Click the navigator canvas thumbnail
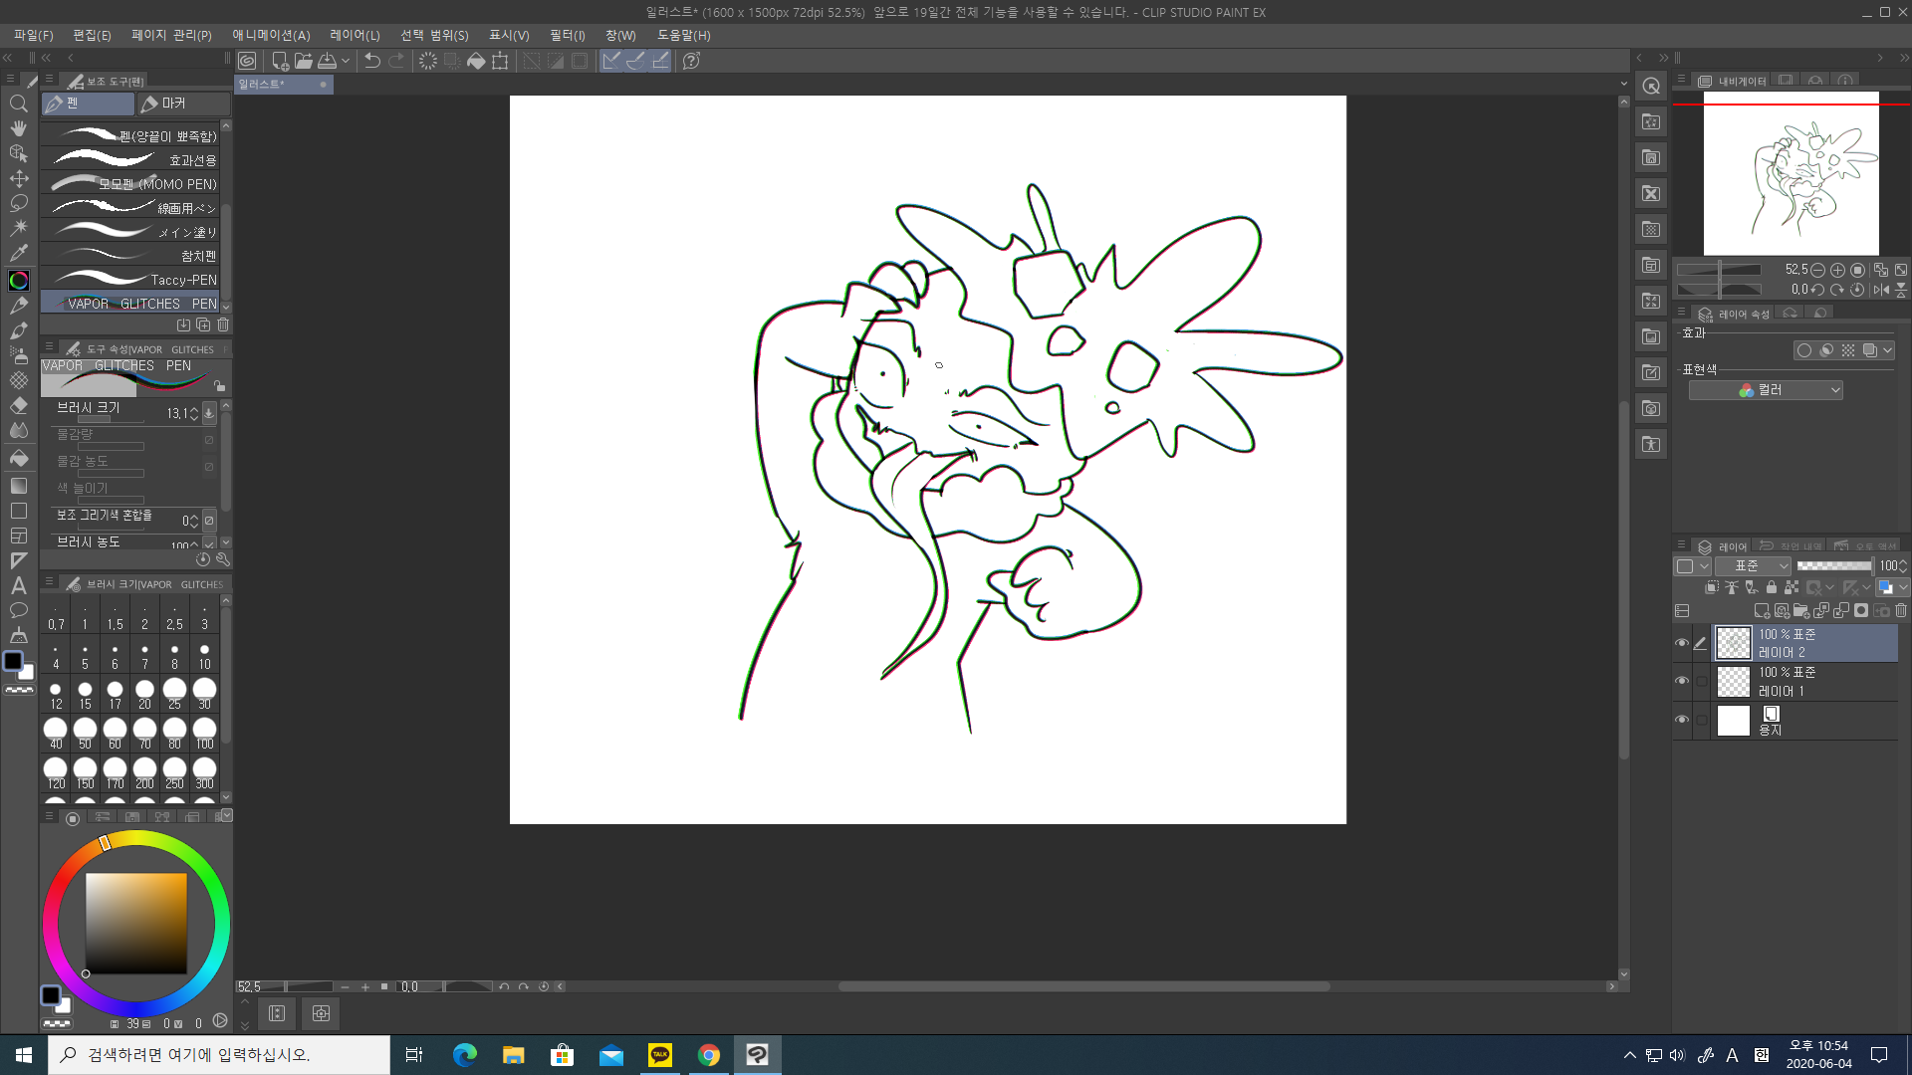 pyautogui.click(x=1791, y=173)
